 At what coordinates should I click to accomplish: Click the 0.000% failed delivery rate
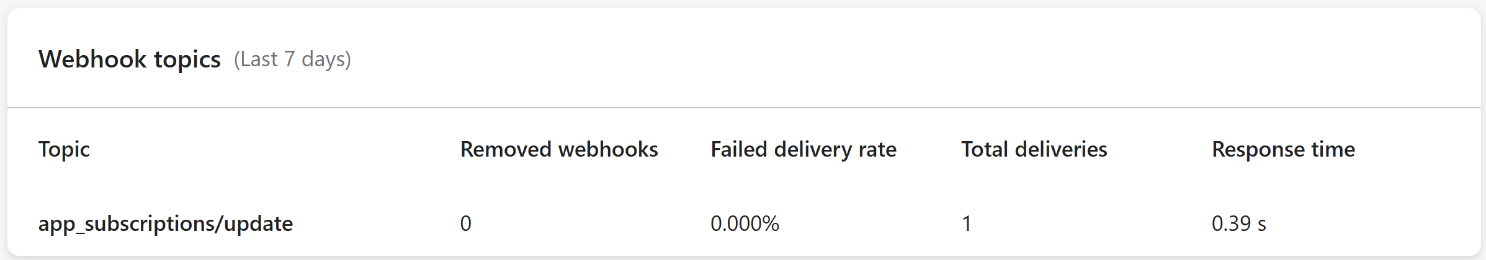point(744,223)
